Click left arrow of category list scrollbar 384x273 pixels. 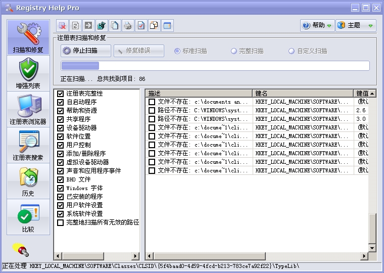point(58,256)
